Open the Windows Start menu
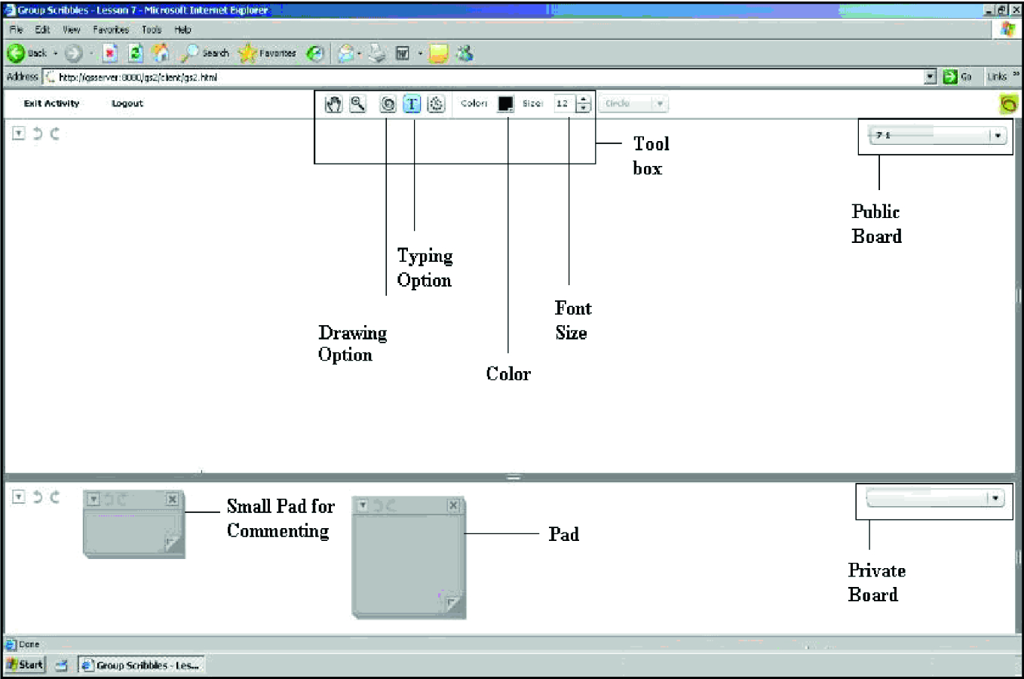1024x679 pixels. 25,665
